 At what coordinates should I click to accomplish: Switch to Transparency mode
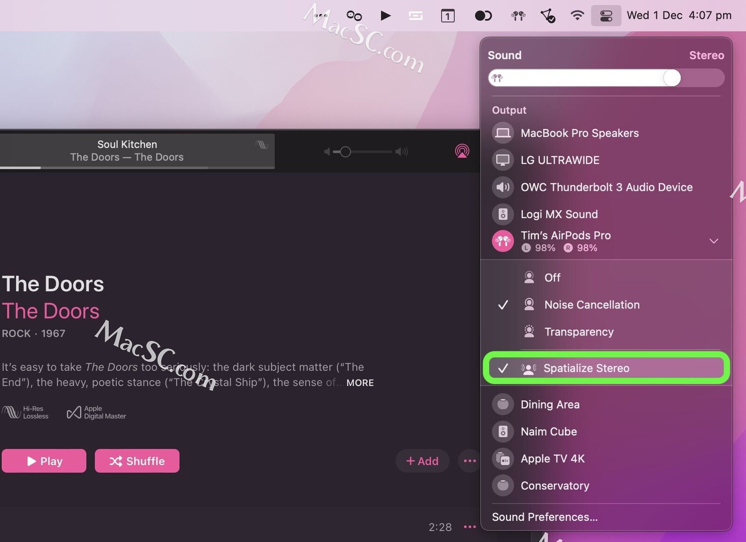tap(606, 332)
